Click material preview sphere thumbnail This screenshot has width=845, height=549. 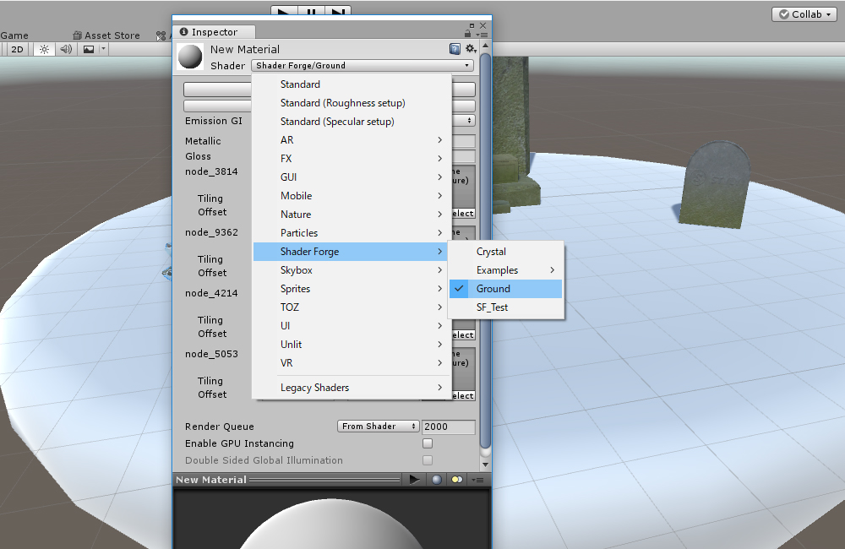[190, 57]
